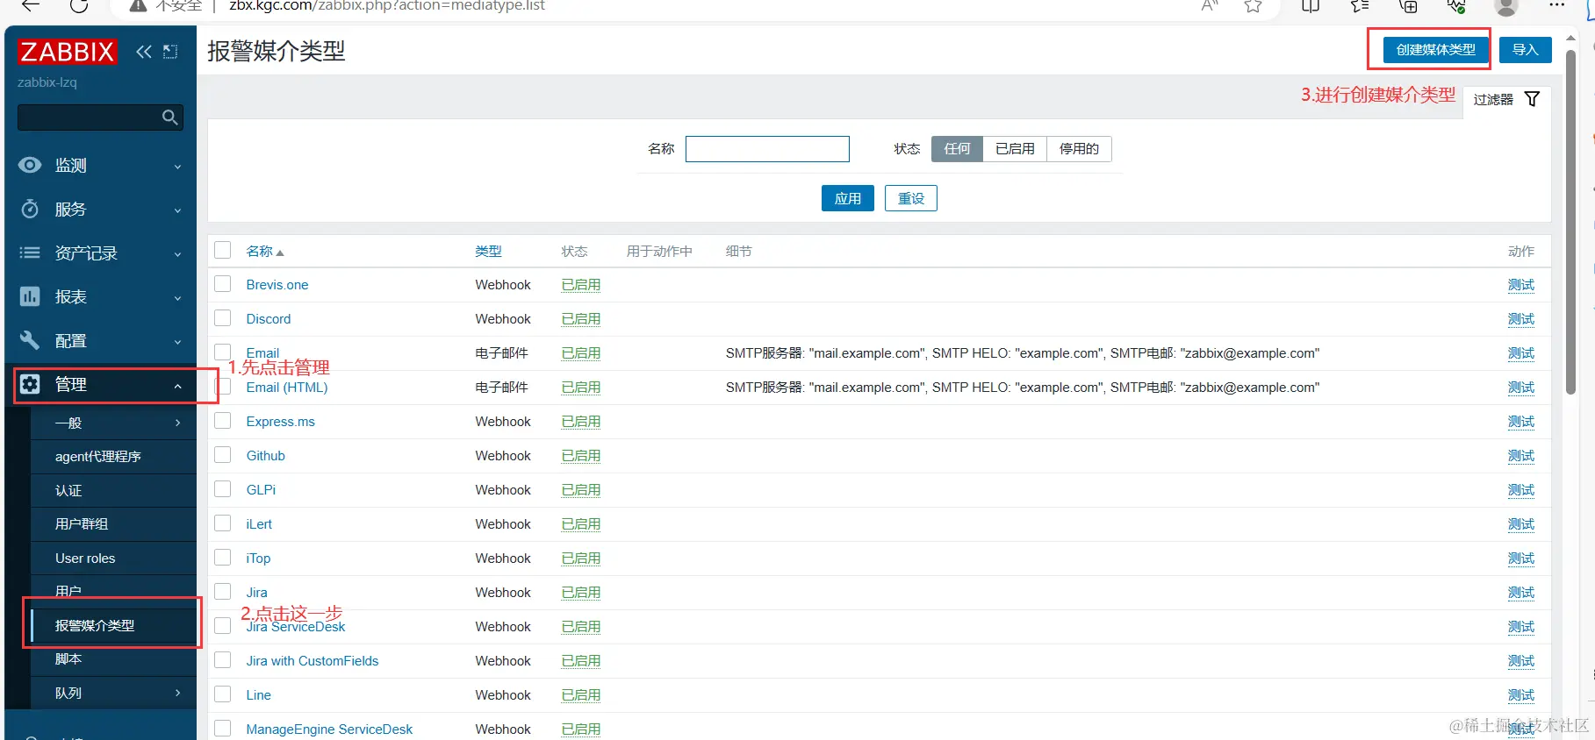1595x740 pixels.
Task: Toggle the 已启用 status in the GLPi row
Action: coord(581,490)
